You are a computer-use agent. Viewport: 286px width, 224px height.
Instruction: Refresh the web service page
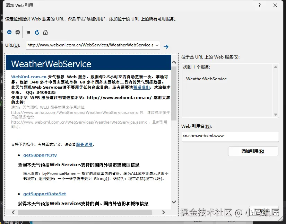point(37,32)
